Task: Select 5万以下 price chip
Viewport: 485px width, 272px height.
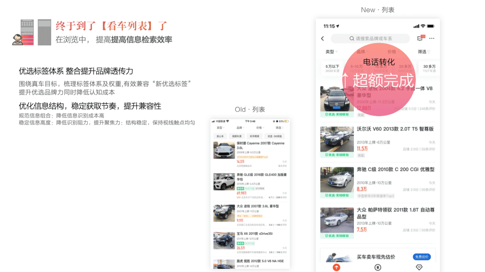Action: [x=332, y=68]
